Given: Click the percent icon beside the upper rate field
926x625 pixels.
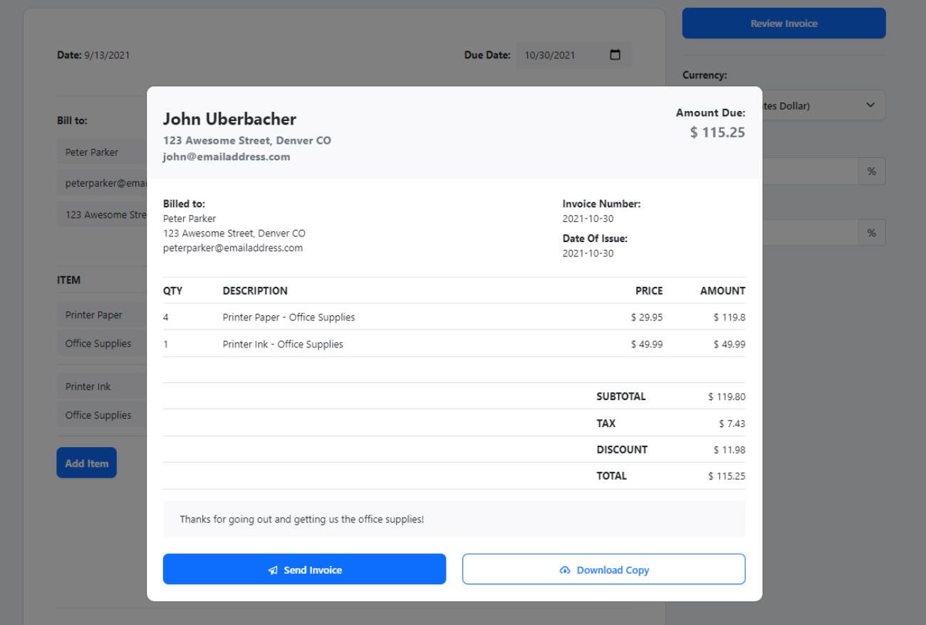Looking at the screenshot, I should coord(872,171).
